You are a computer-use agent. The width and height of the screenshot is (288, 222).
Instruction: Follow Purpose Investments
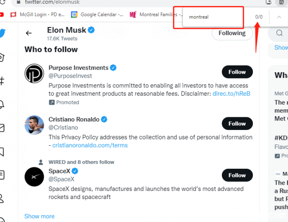[x=237, y=72]
